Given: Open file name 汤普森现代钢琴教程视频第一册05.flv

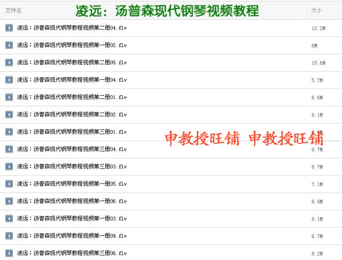Looking at the screenshot, I should 72,184.
